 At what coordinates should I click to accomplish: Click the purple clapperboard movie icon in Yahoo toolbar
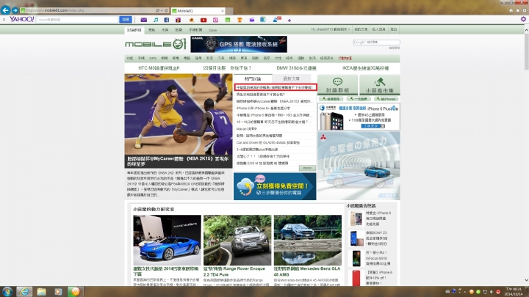pos(252,20)
